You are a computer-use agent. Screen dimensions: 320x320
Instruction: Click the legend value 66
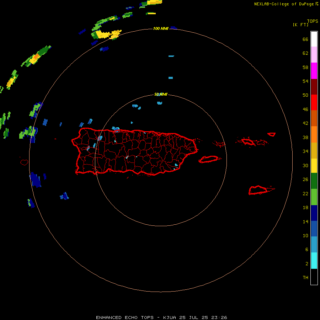(305, 39)
